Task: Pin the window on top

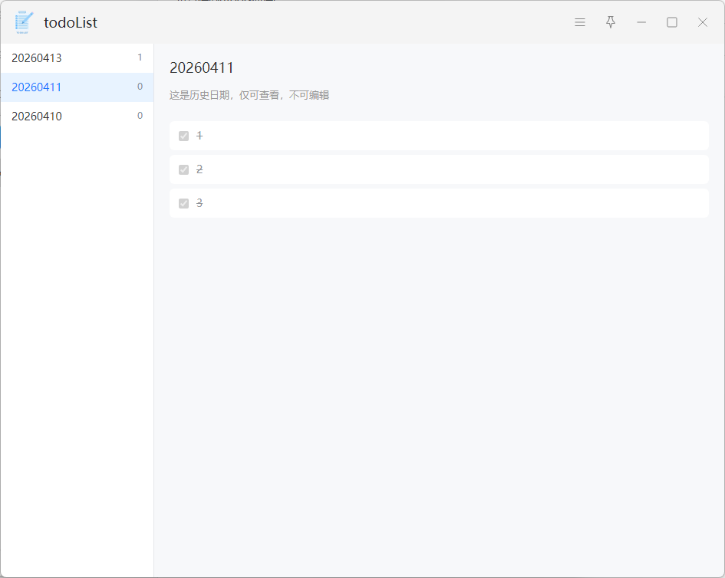Action: coord(611,22)
